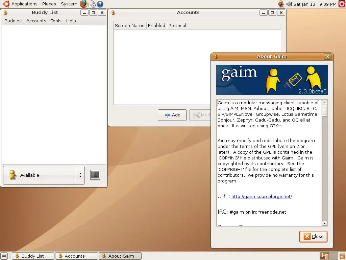Click the Modify account button
The width and height of the screenshot is (346, 260).
[x=200, y=115]
